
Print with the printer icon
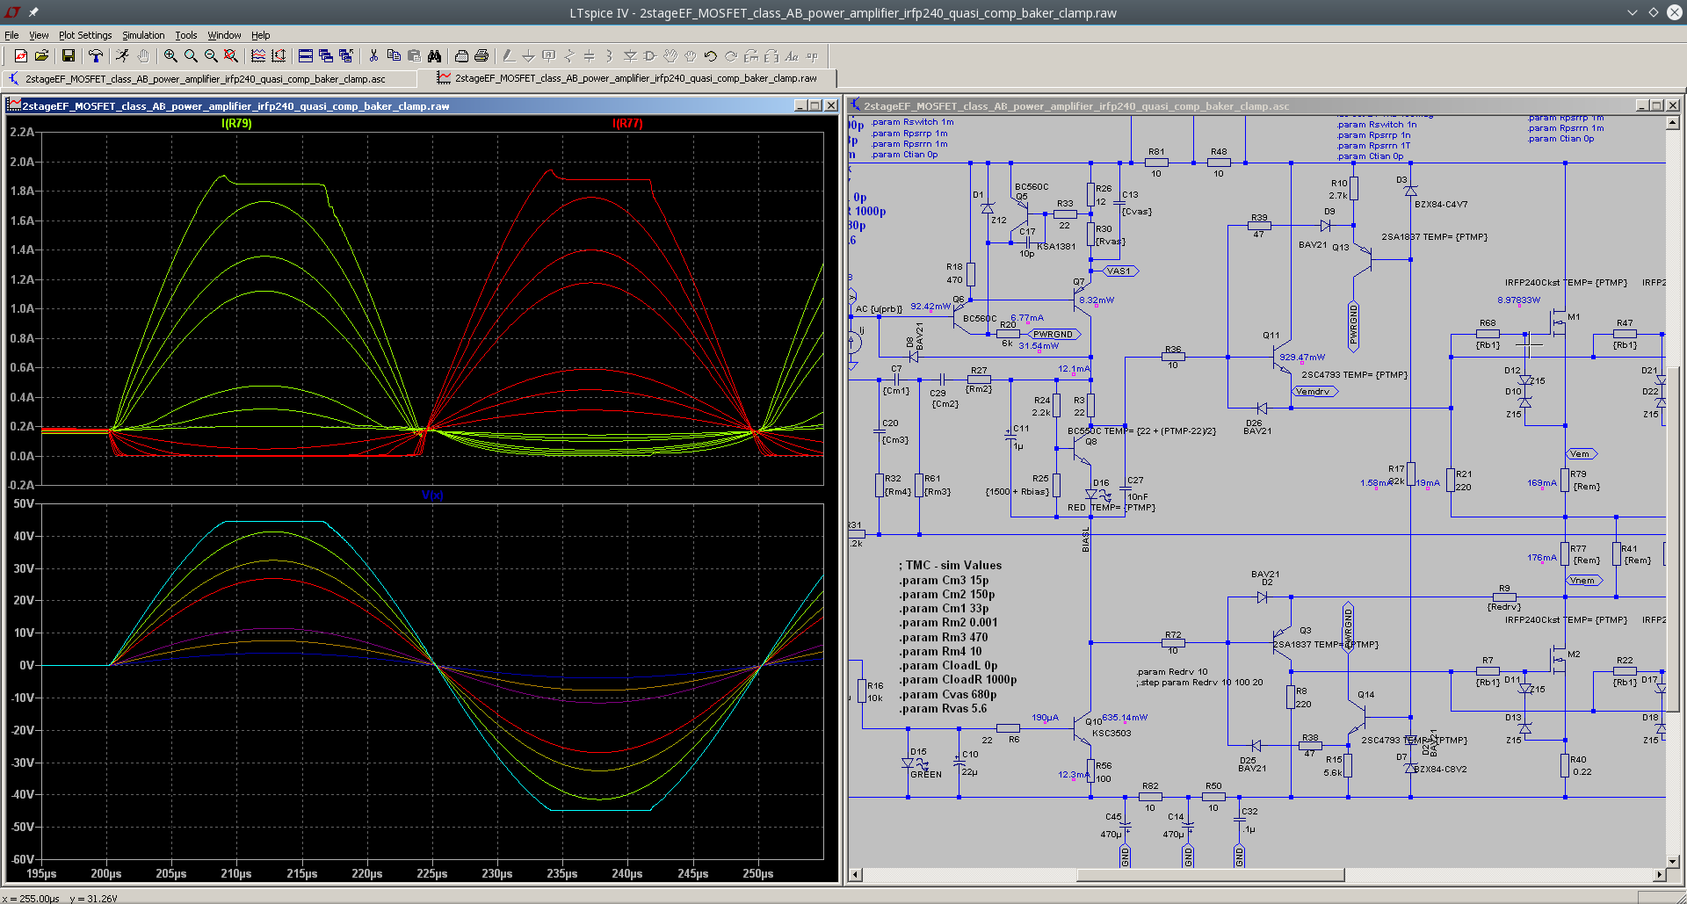pos(481,56)
